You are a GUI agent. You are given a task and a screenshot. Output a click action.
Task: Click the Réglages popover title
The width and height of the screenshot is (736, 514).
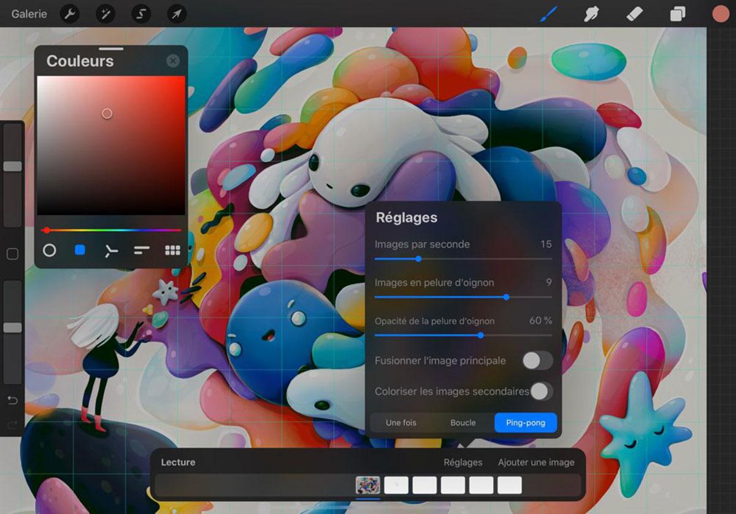pos(407,218)
